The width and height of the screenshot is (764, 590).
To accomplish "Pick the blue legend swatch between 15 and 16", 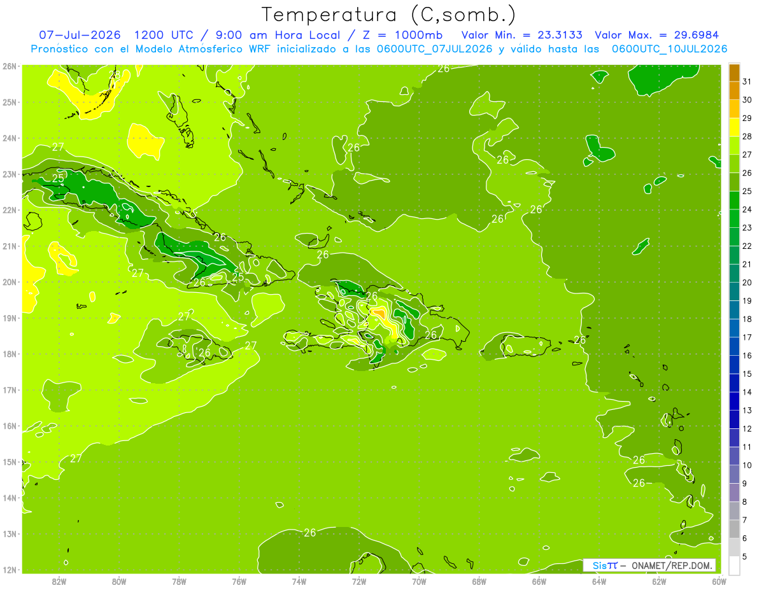I will click(x=734, y=365).
